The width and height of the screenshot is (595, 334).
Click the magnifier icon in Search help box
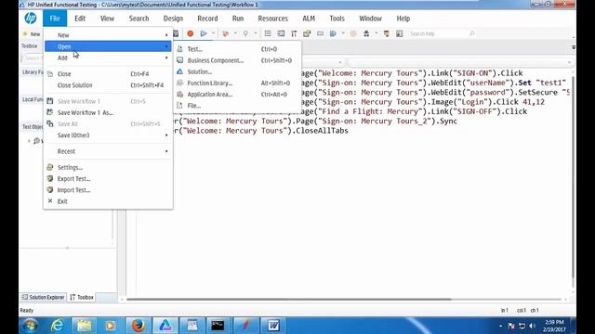click(x=471, y=33)
